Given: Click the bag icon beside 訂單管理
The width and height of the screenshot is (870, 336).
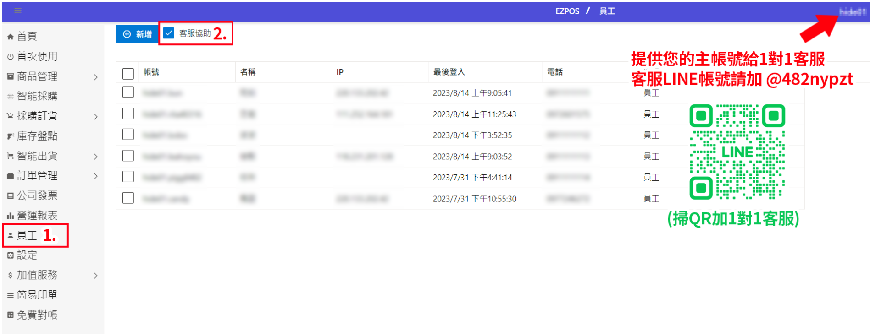Looking at the screenshot, I should [x=10, y=176].
